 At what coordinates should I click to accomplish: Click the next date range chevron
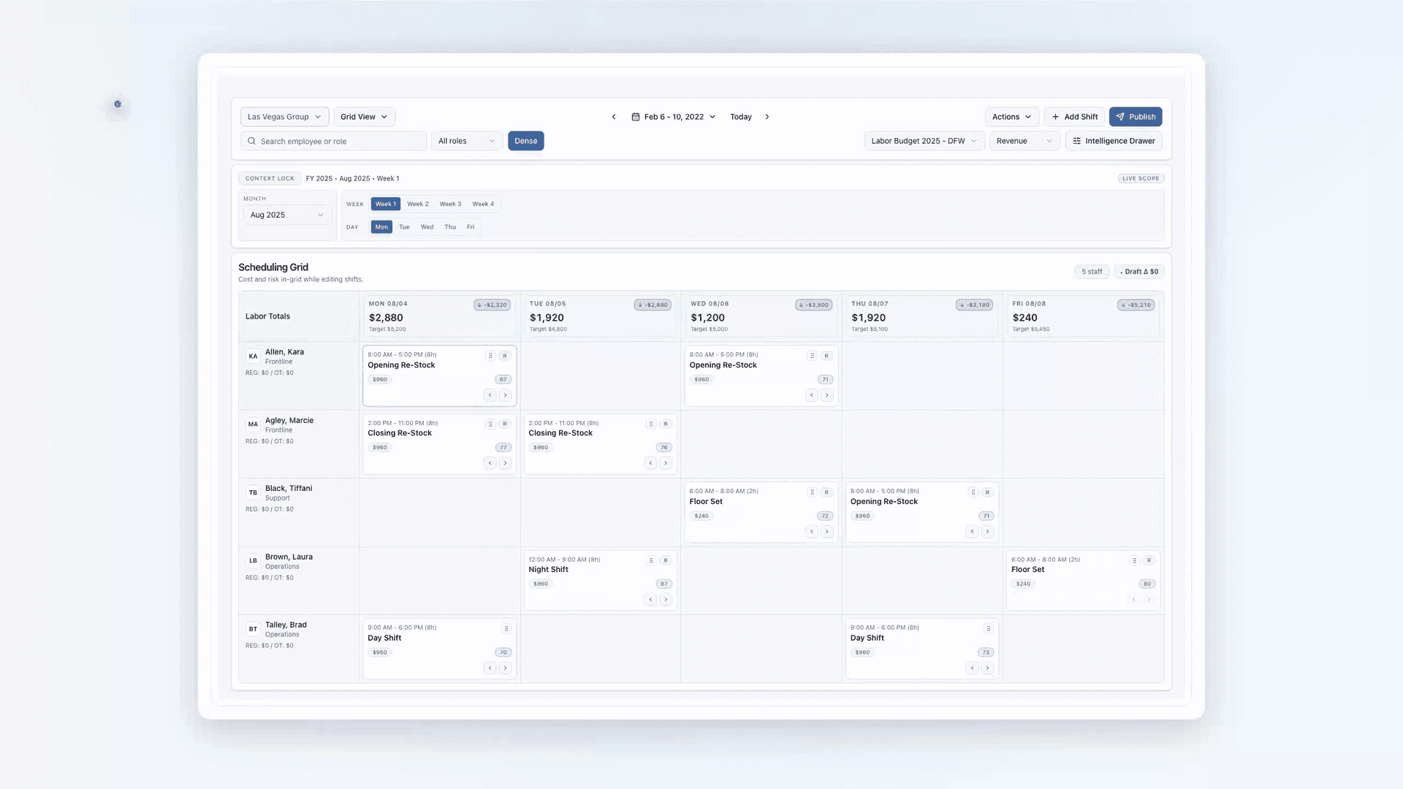pyautogui.click(x=767, y=117)
